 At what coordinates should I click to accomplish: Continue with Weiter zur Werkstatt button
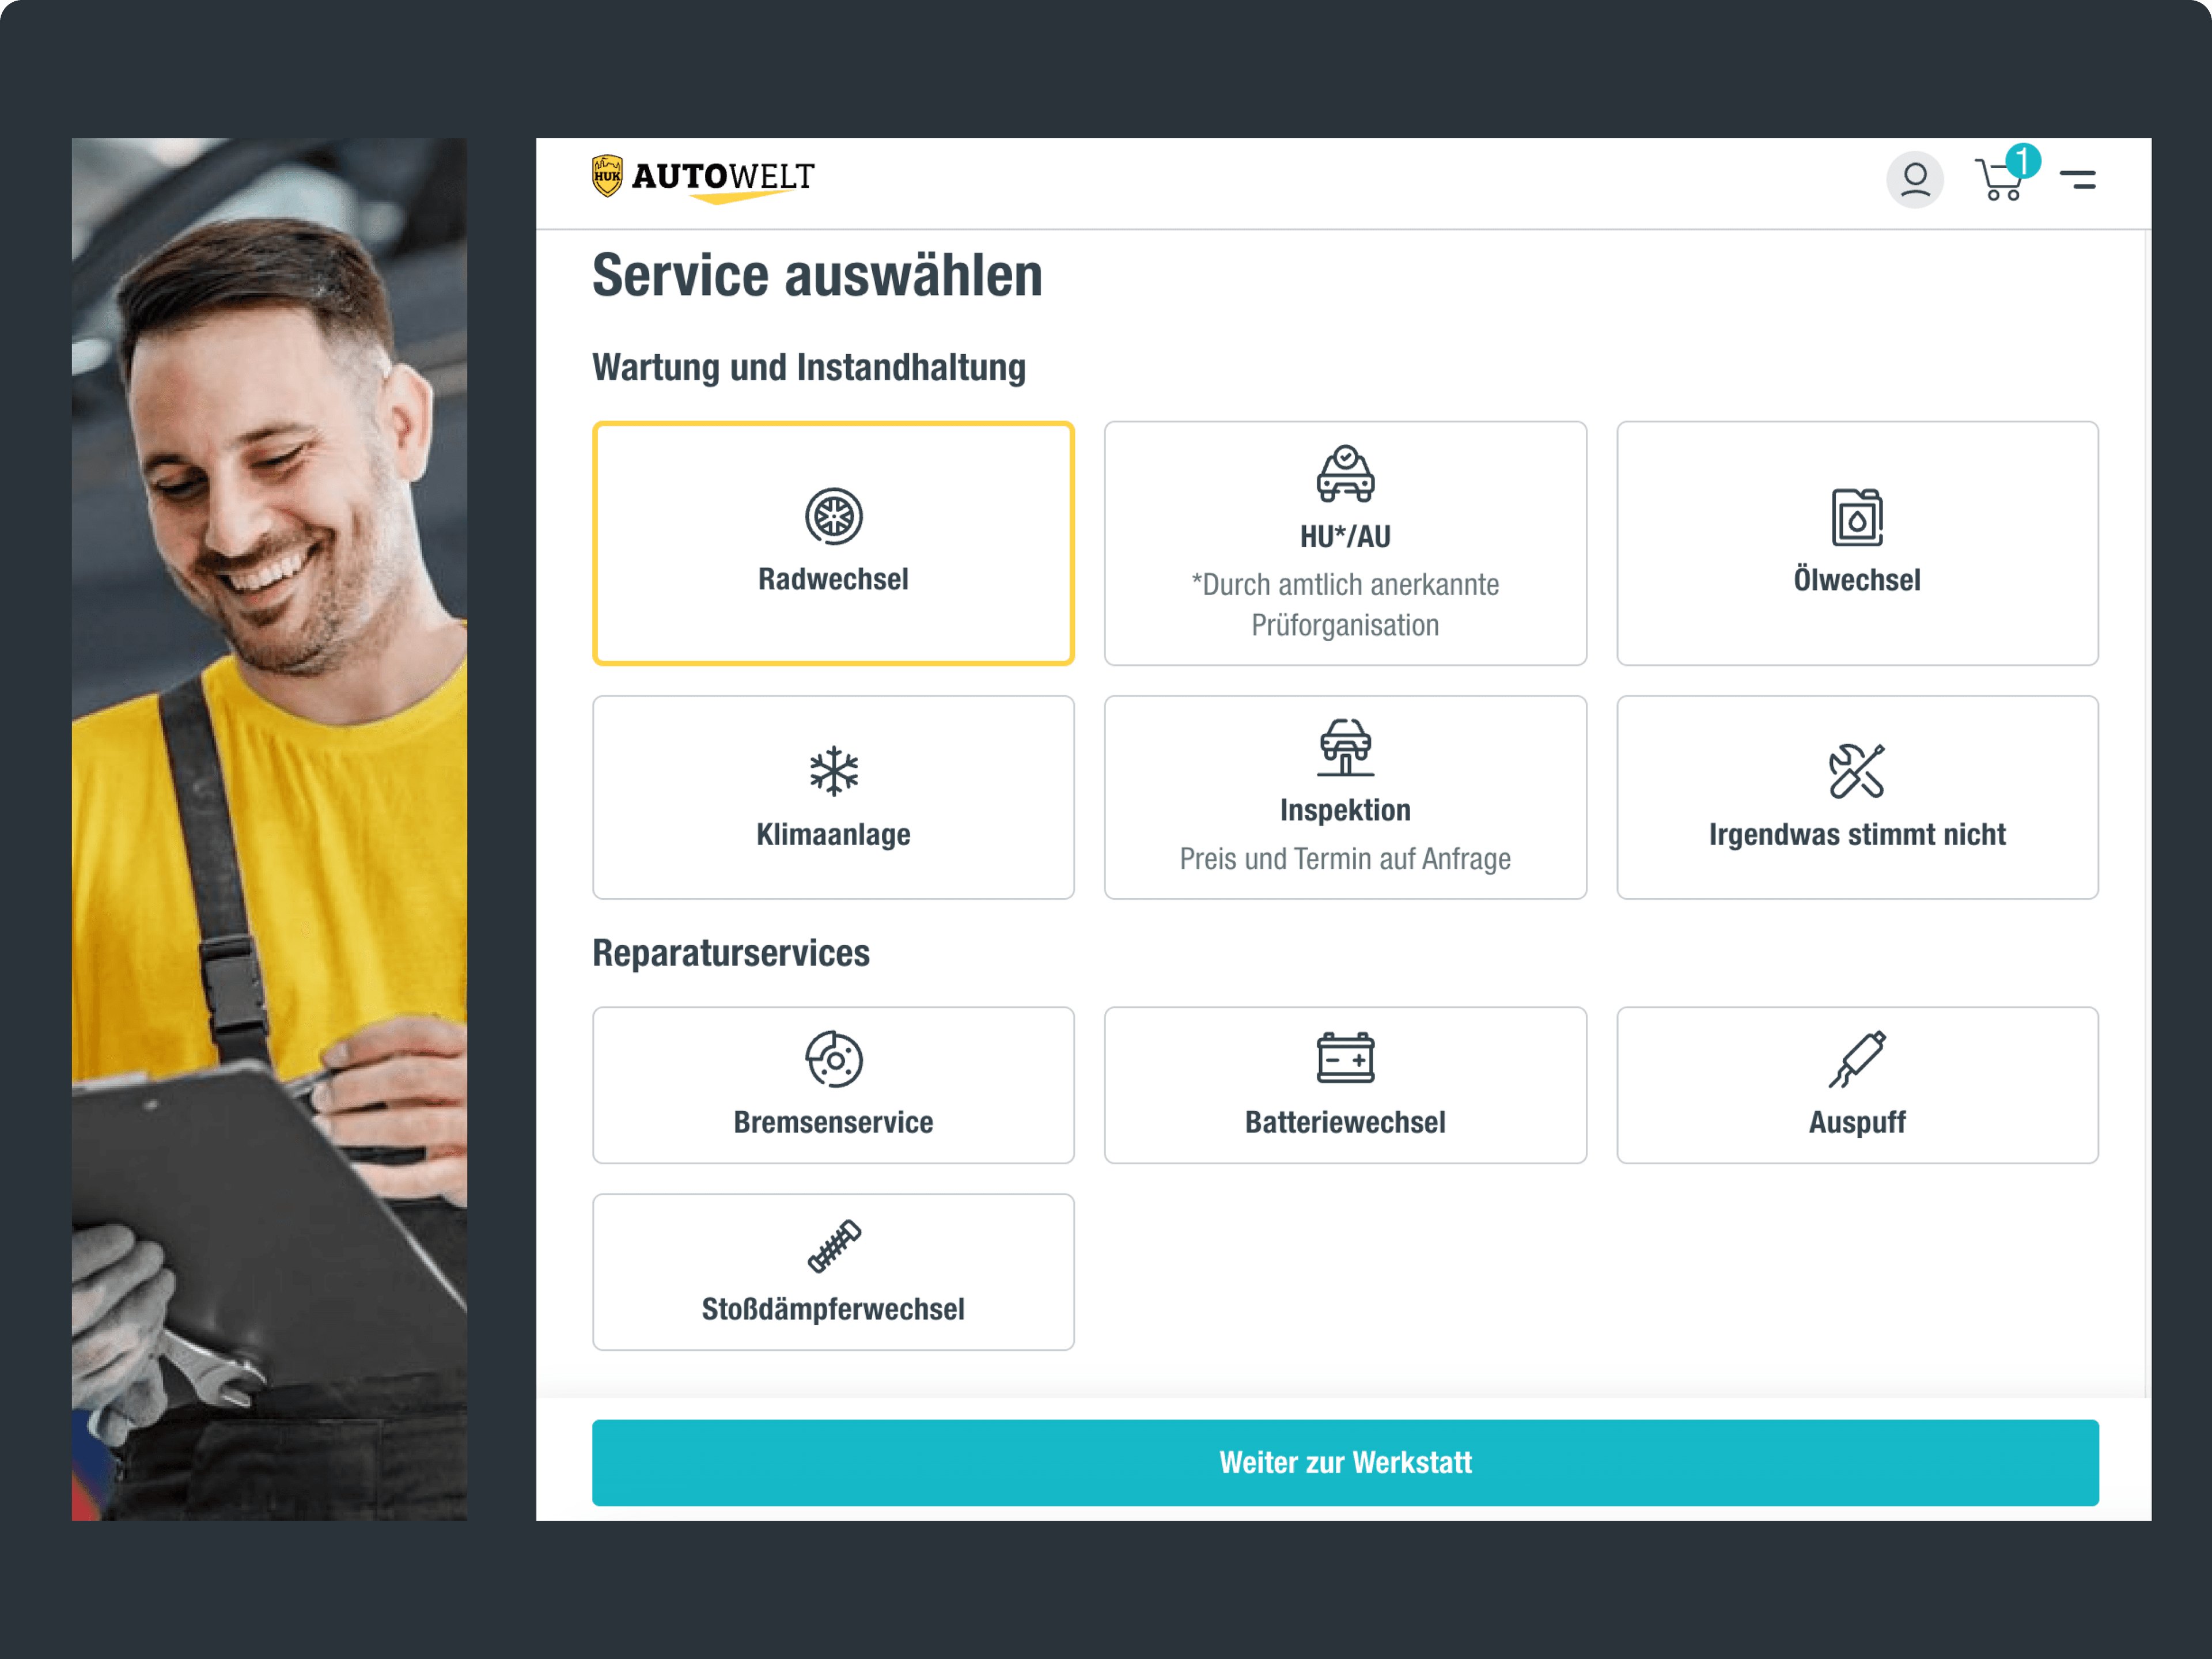pos(1345,1462)
